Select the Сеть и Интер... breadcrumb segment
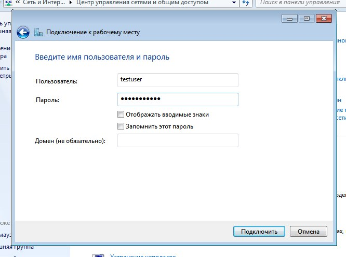This screenshot has height=257, width=346. point(44,3)
